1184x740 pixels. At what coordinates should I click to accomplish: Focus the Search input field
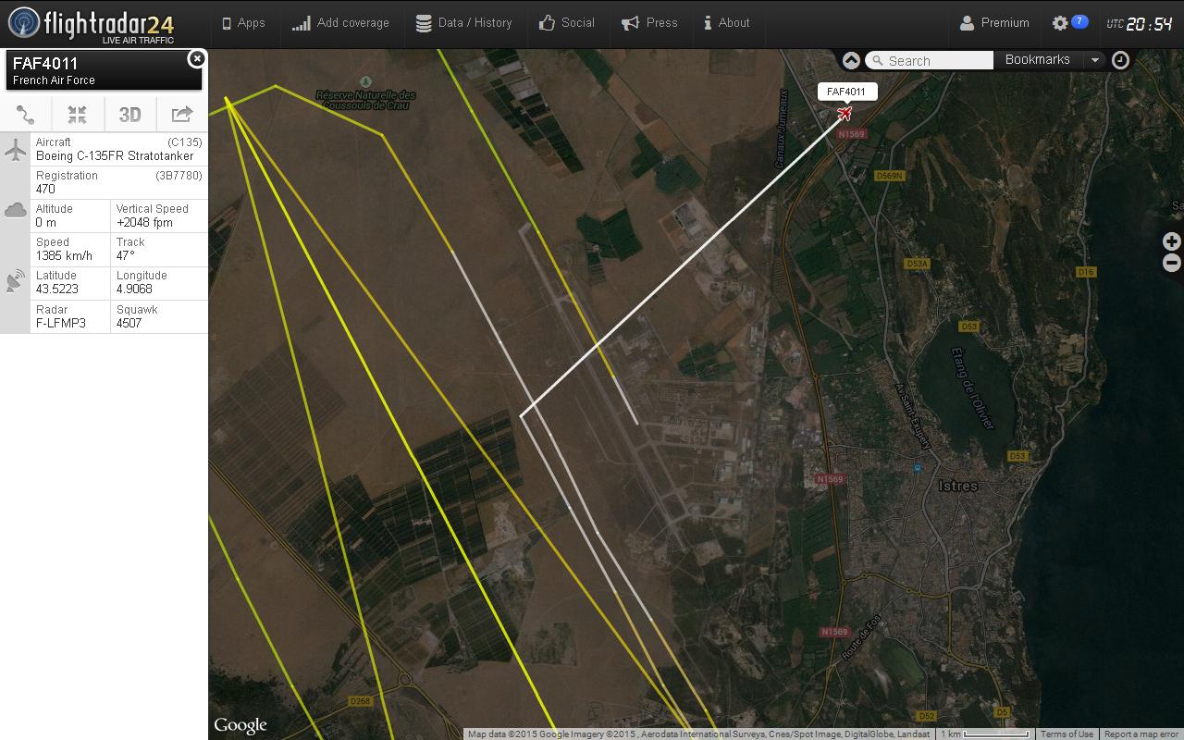click(x=929, y=60)
